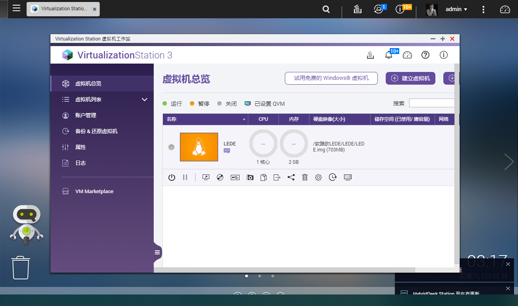This screenshot has height=306, width=518.
Task: Delete the VM using the trash icon
Action: [x=305, y=178]
